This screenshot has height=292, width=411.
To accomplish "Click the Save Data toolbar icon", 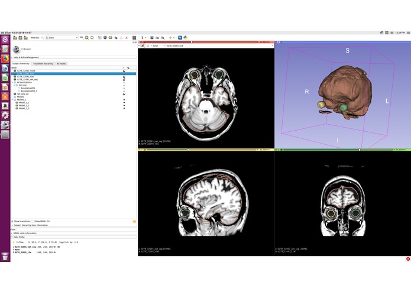I will pos(25,38).
